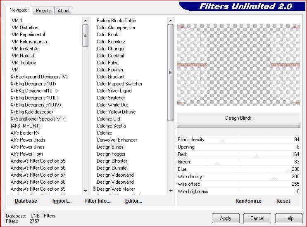Click the Design Blinds progress bar

(x=238, y=125)
